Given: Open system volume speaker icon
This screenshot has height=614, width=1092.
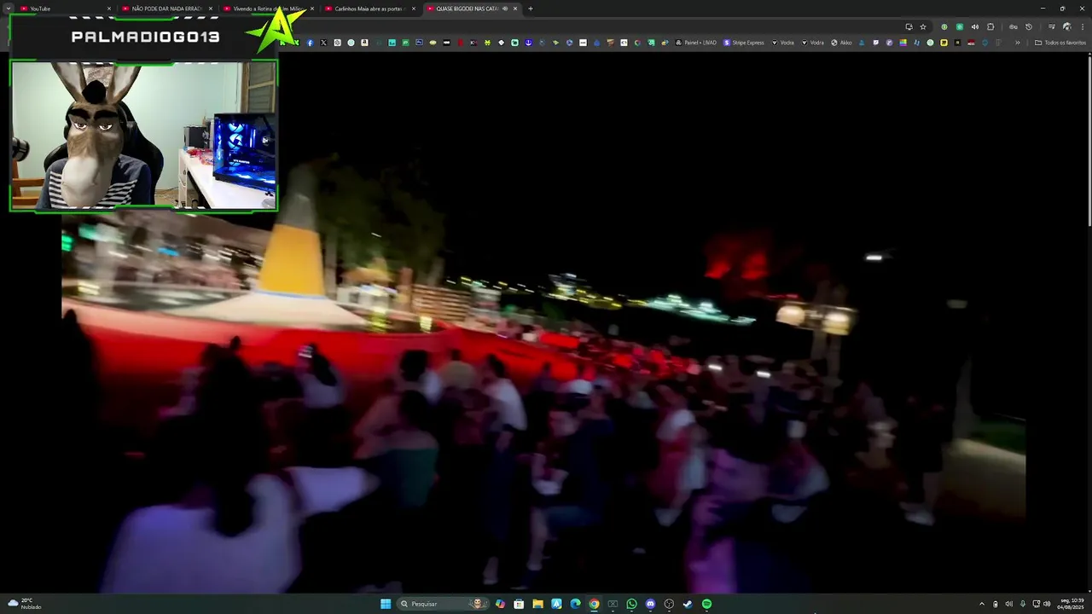Looking at the screenshot, I should coord(1047,604).
